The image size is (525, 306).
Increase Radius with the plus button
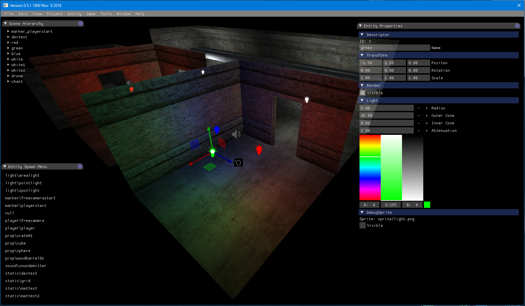coord(427,108)
